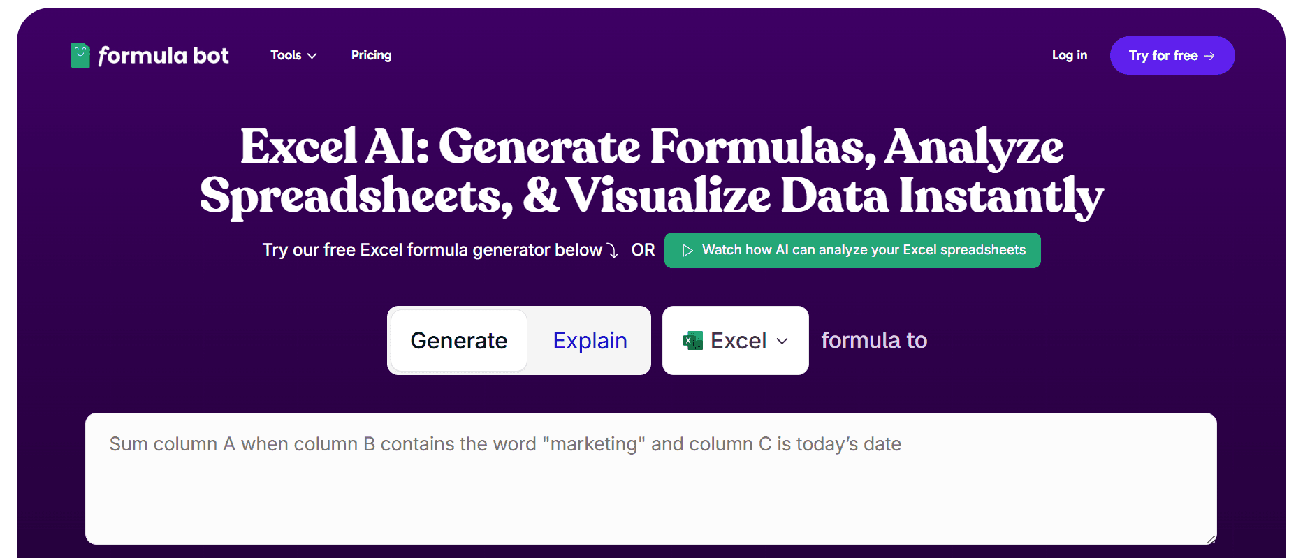Focus the formula description text box
Screen dimensions: 1296x558
650,489
